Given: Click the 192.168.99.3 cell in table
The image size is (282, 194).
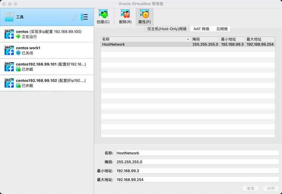Looking at the screenshot, I should 232,44.
